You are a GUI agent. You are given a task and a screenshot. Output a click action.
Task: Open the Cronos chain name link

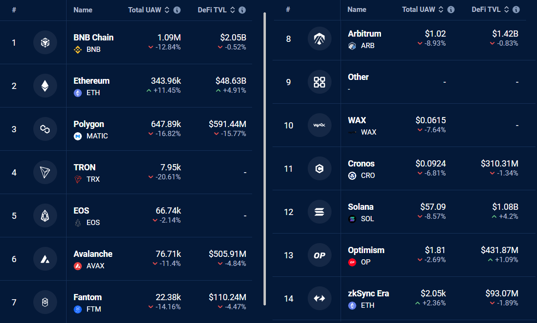pos(361,164)
